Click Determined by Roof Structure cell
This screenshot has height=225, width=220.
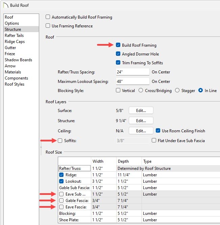click(168, 168)
